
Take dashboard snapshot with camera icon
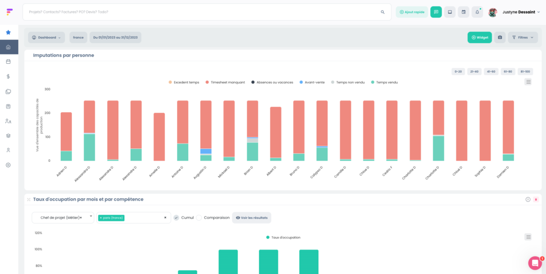[500, 37]
